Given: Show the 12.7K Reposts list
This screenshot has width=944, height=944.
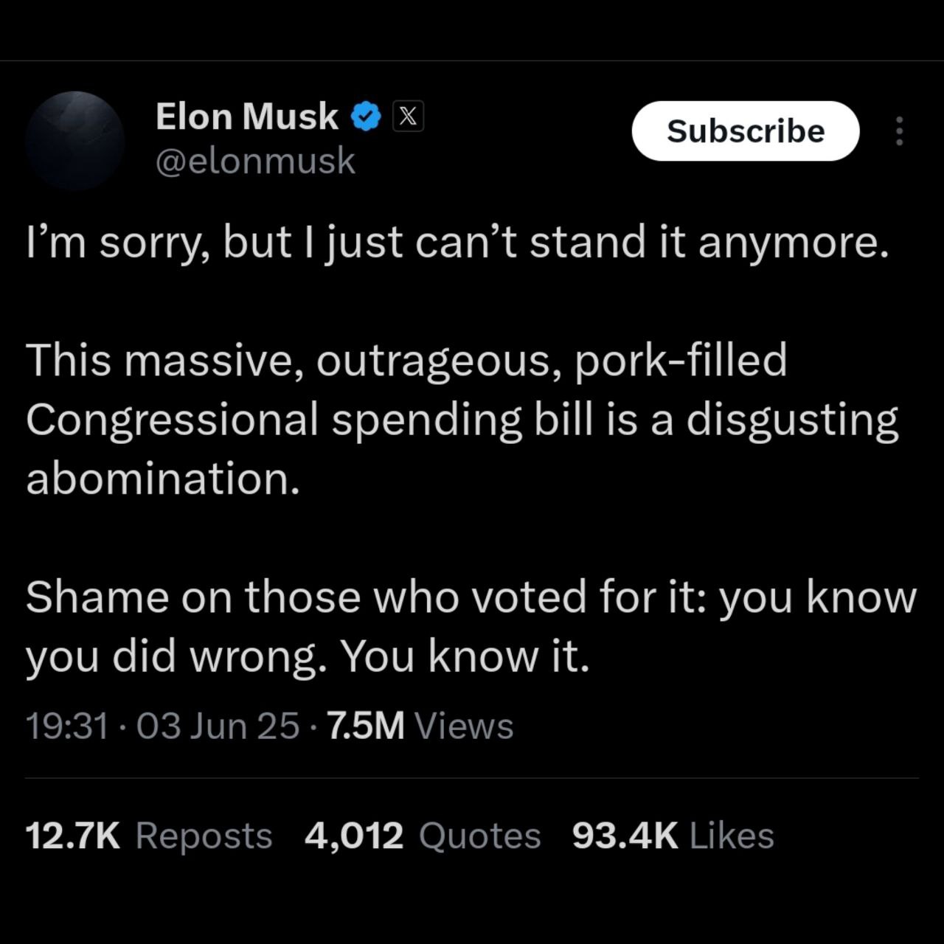Looking at the screenshot, I should point(148,836).
